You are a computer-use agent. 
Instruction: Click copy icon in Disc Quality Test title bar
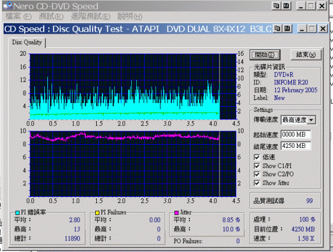pyautogui.click(x=277, y=29)
